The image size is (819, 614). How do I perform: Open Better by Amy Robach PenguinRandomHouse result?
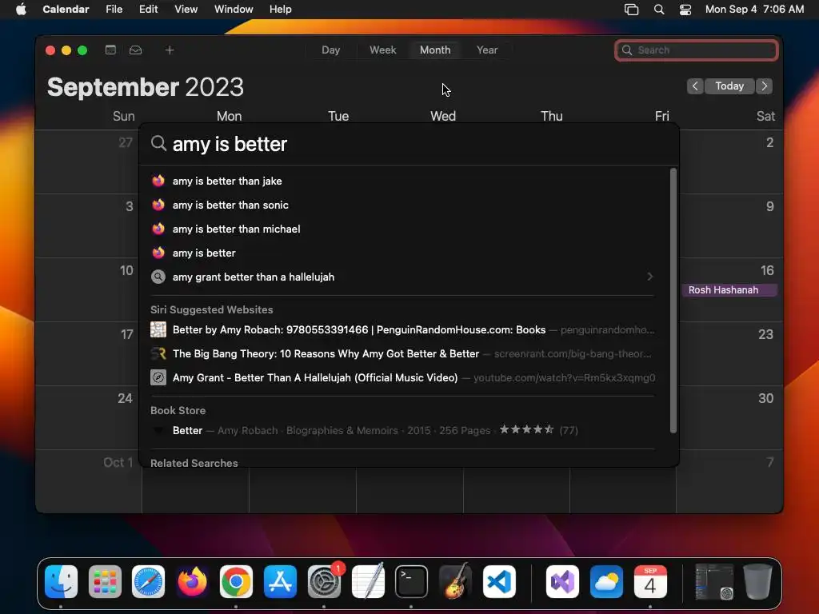point(402,330)
